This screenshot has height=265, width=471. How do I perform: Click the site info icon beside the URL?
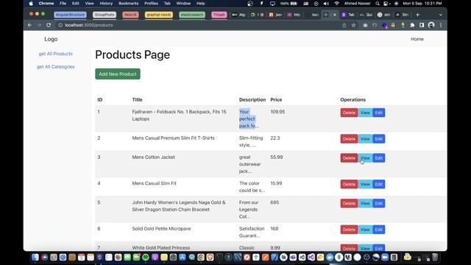tap(60, 25)
